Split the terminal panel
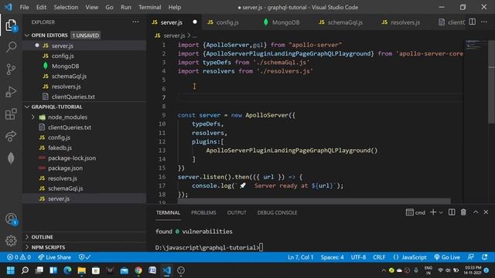495x278 pixels. (452, 212)
